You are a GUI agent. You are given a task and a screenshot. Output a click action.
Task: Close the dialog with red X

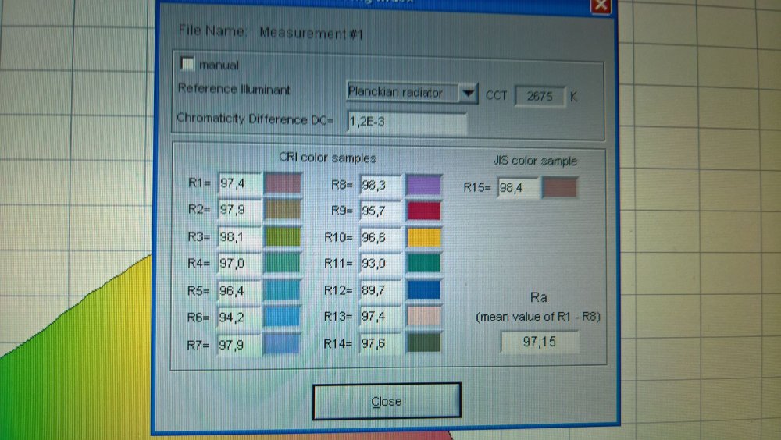point(601,4)
